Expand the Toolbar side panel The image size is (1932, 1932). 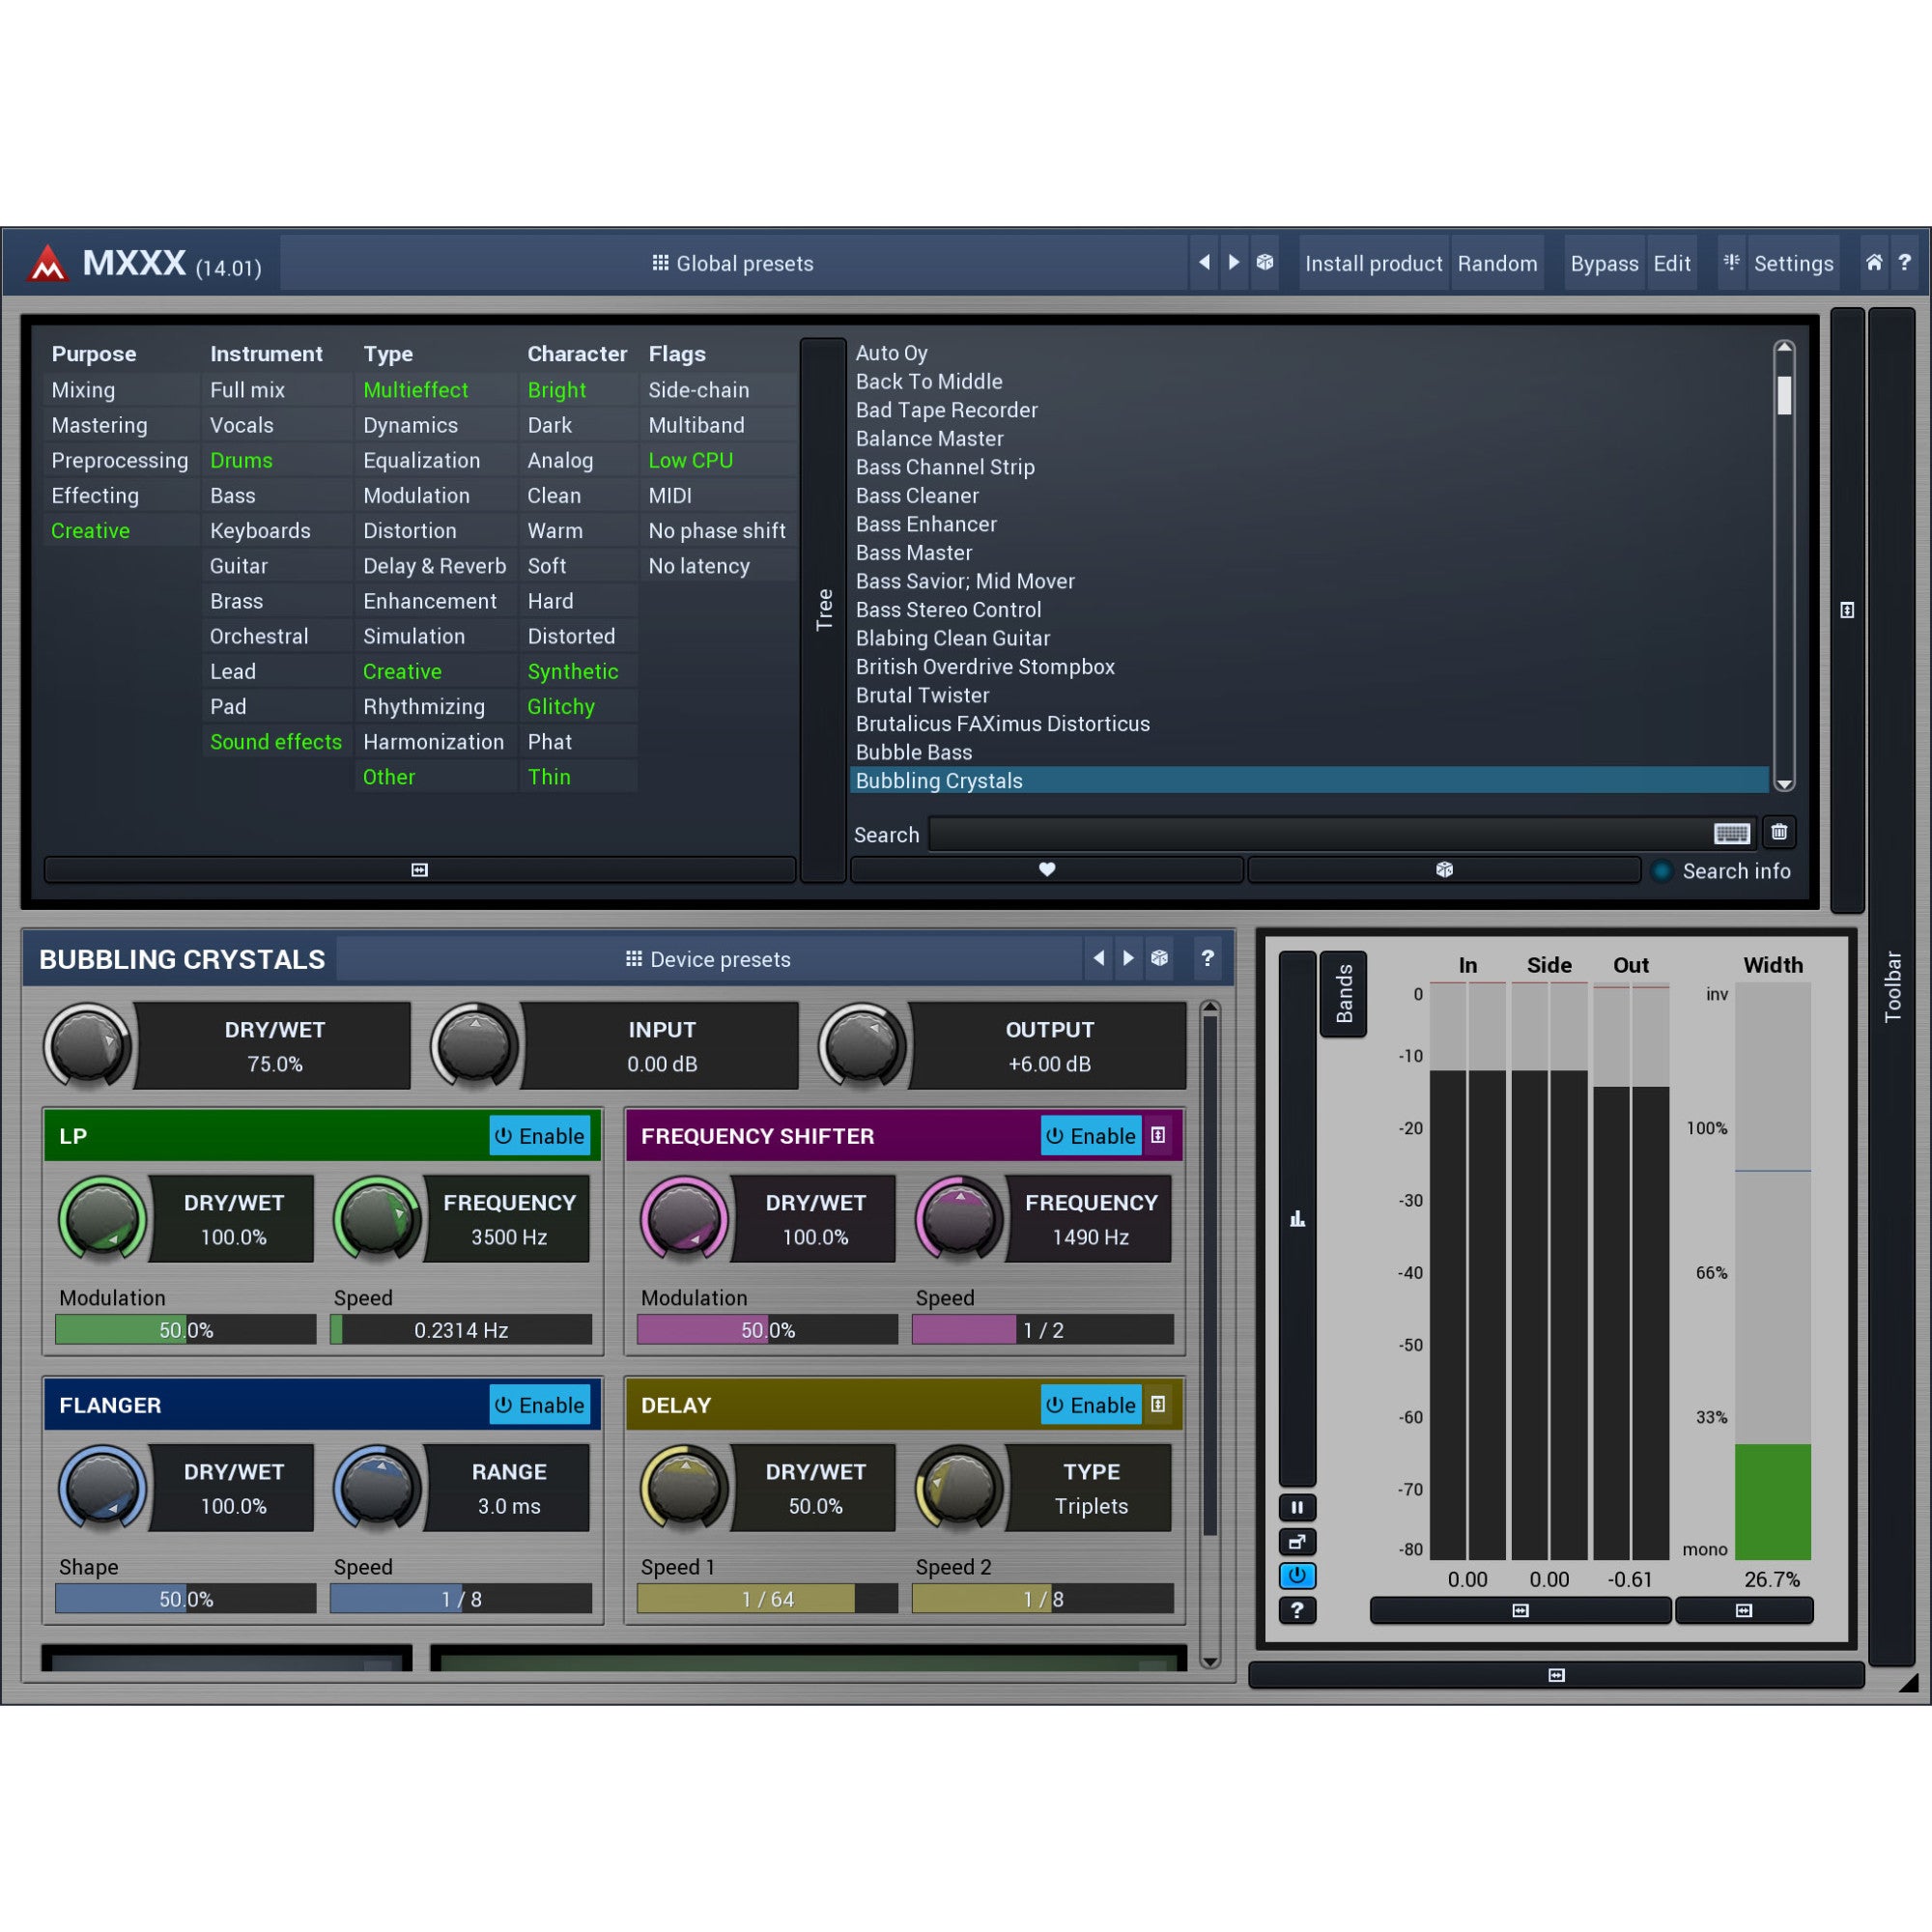tap(1892, 985)
